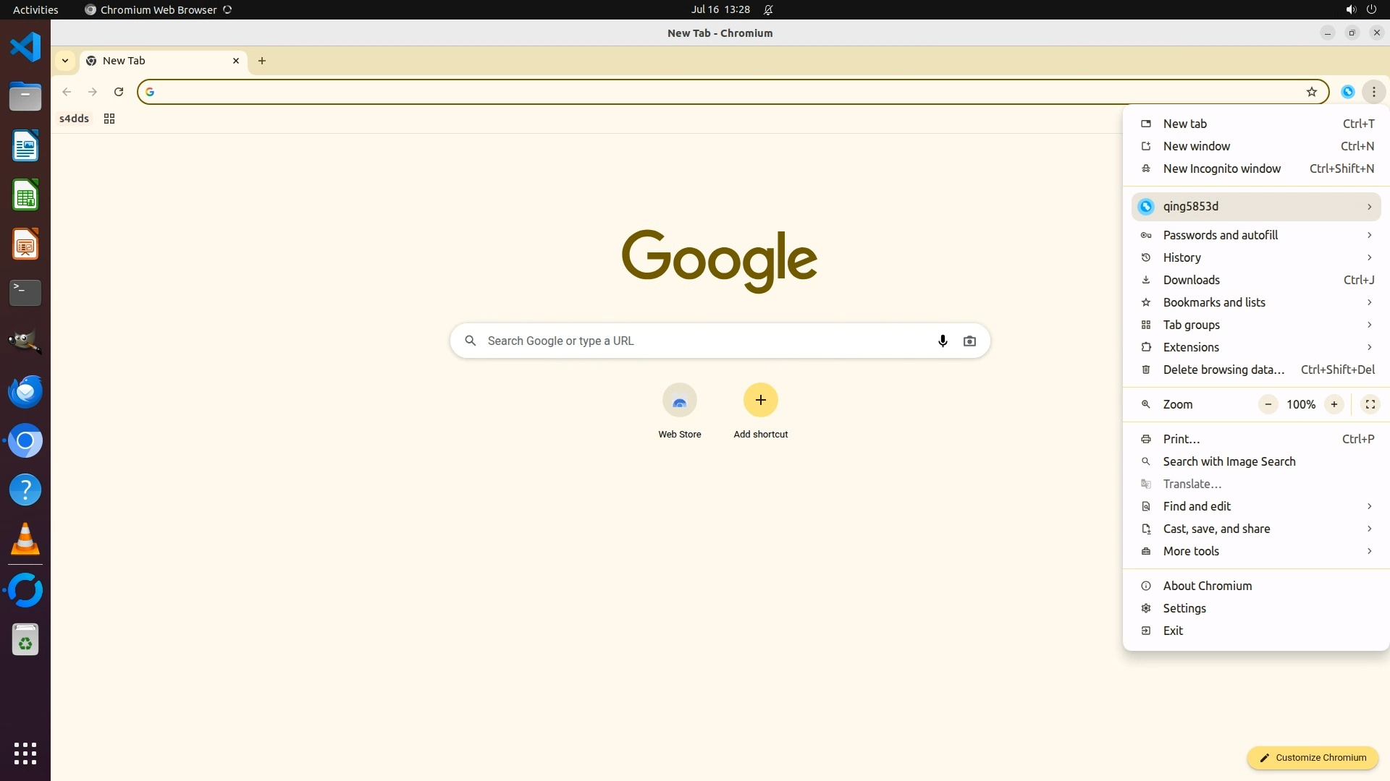
Task: Reload the page
Action: tap(119, 92)
